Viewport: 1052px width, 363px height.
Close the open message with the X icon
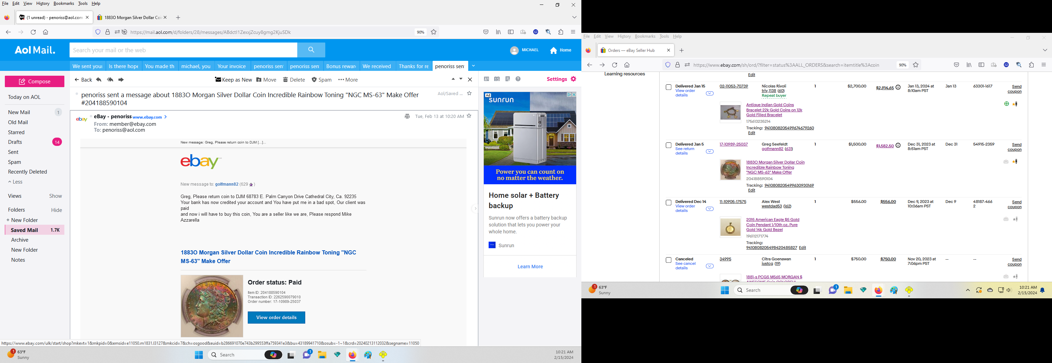[x=470, y=80]
